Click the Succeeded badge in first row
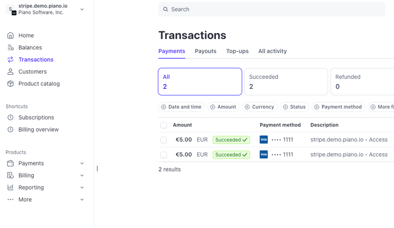 (231, 140)
